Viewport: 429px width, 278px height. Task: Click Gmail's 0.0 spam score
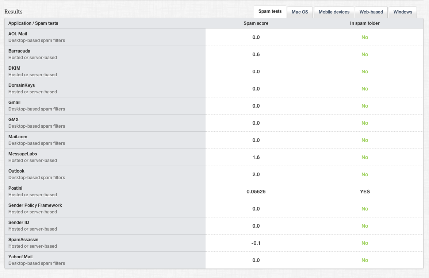(x=256, y=106)
